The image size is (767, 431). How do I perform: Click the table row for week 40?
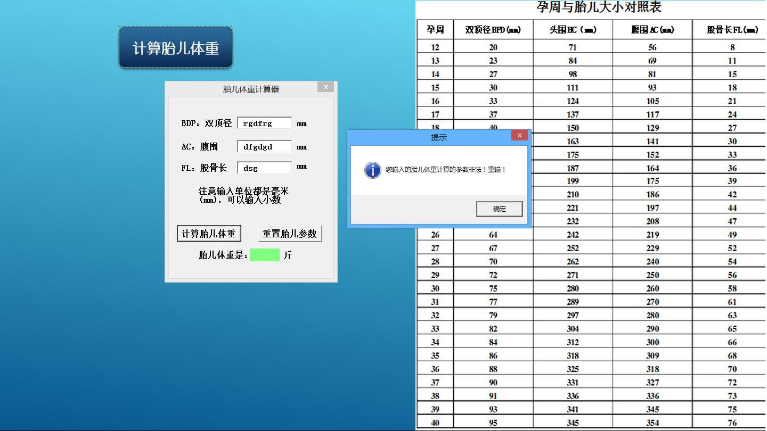point(434,422)
